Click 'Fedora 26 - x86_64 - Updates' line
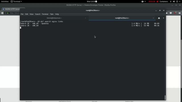 [34, 24]
